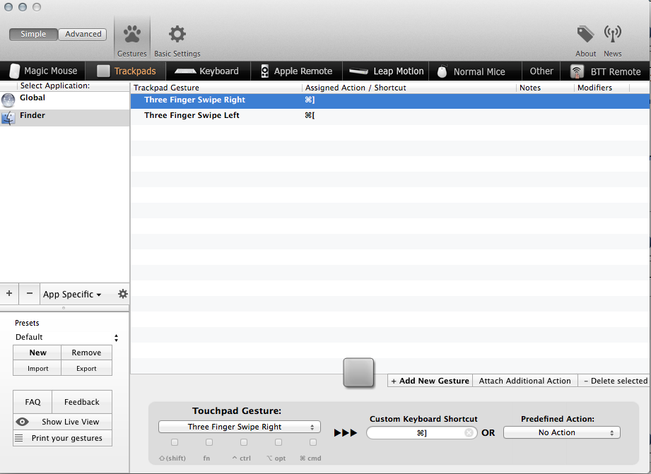
Task: Click the Finder application icon
Action: (x=8, y=118)
